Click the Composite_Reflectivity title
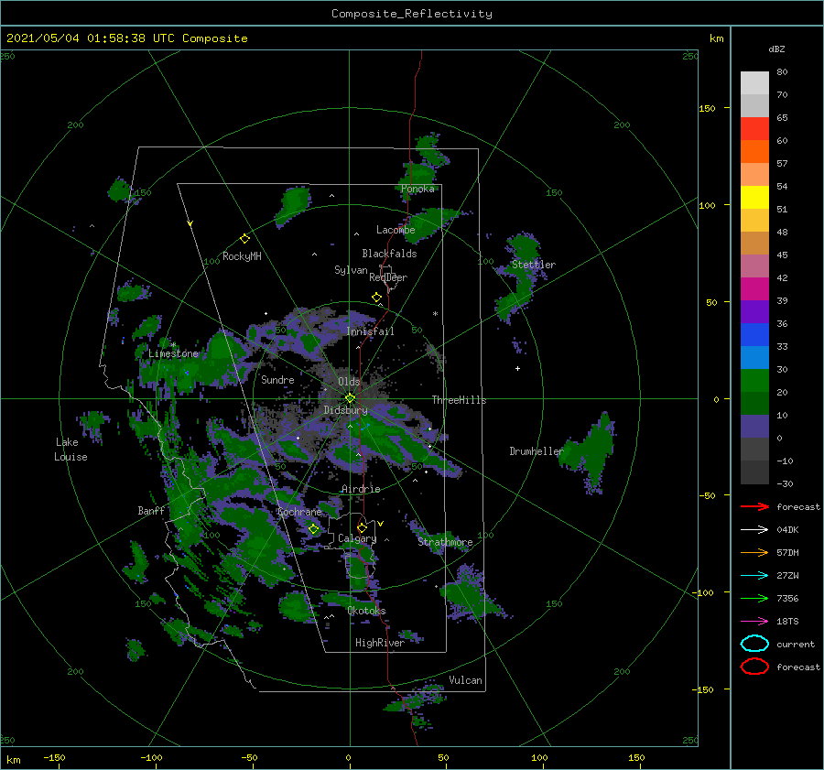 [x=411, y=14]
